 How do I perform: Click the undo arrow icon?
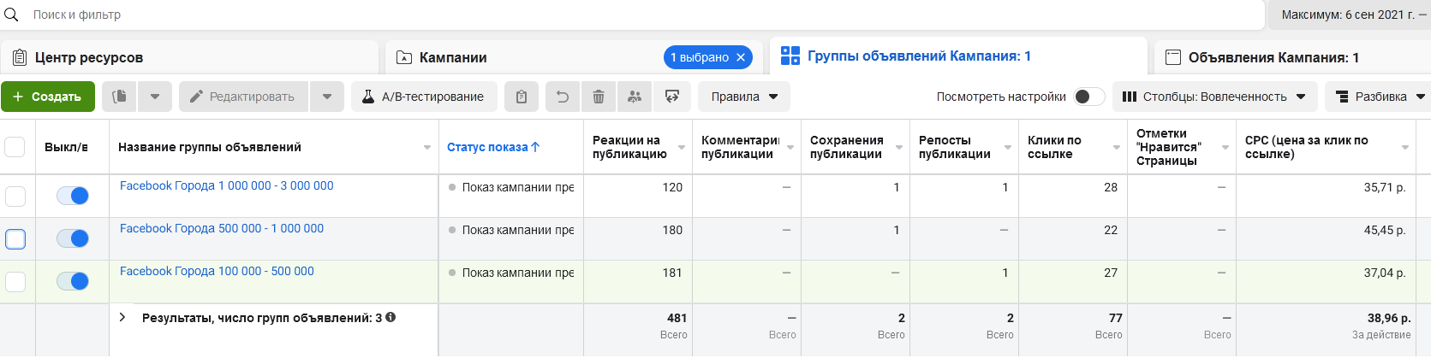click(x=563, y=97)
